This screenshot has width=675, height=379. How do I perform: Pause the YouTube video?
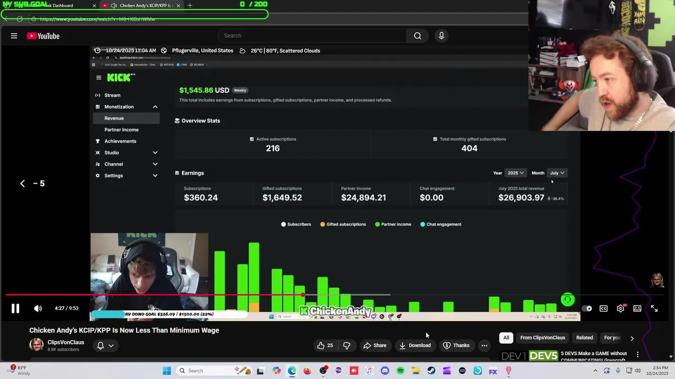pyautogui.click(x=15, y=308)
